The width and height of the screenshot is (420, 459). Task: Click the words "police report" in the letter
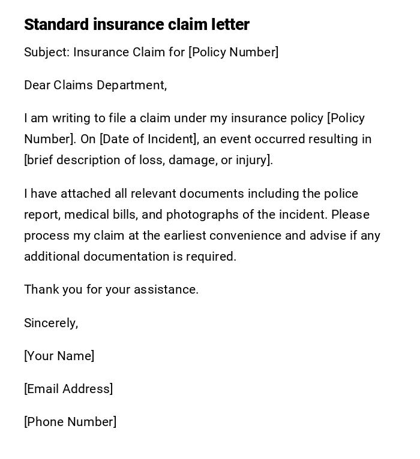341,194
